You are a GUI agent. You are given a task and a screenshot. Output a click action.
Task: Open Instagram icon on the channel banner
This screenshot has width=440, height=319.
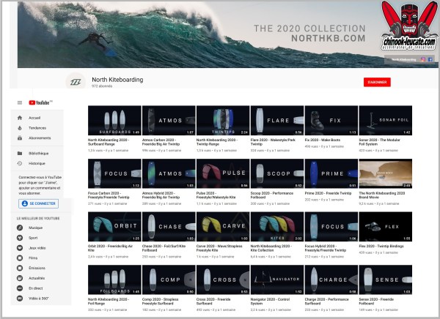[x=422, y=59]
